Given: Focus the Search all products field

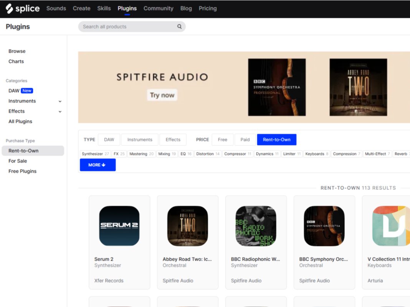Looking at the screenshot, I should click(x=127, y=27).
